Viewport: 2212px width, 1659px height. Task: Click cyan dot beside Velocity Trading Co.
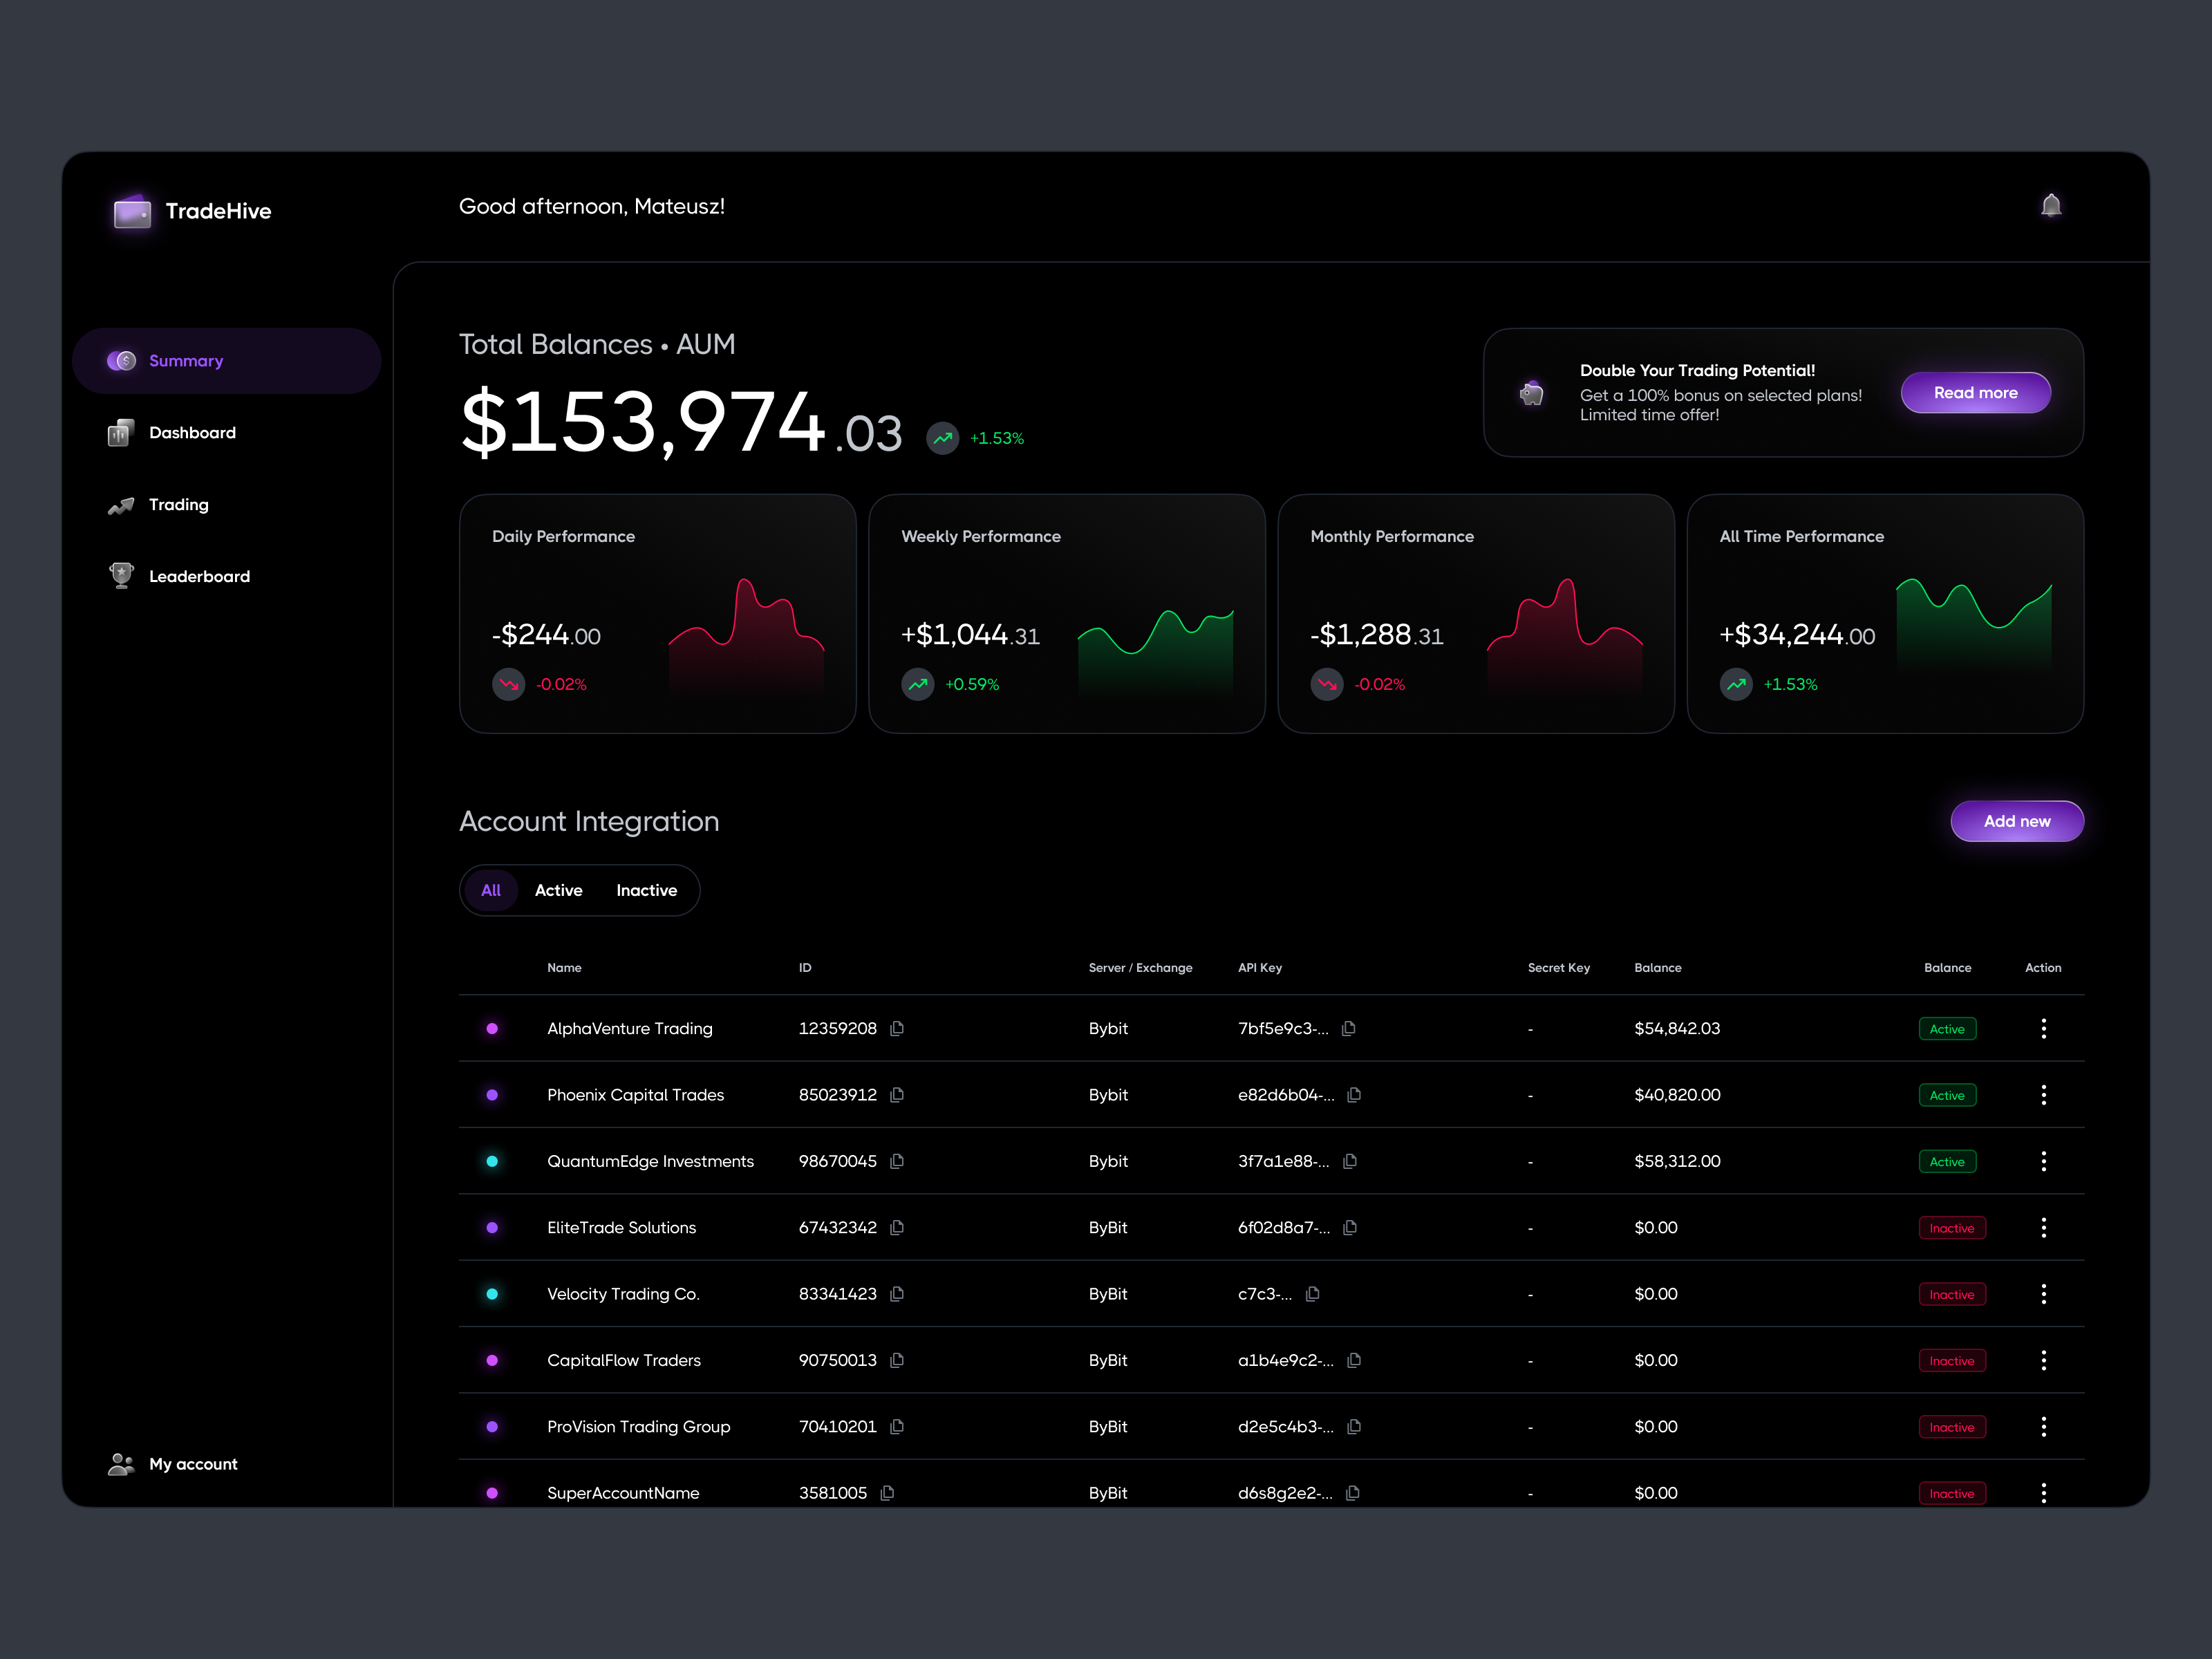click(x=492, y=1294)
